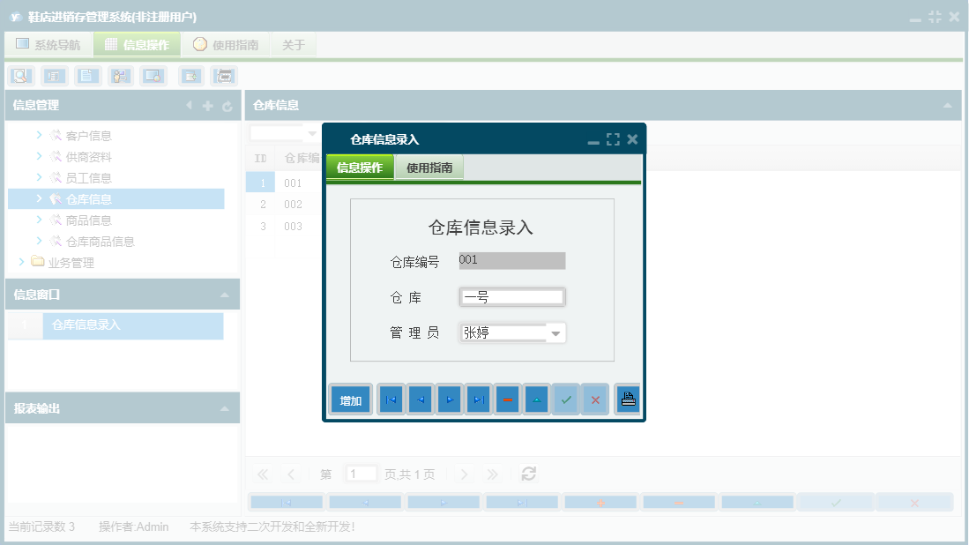Click the 增加 button in the dialog
This screenshot has height=545, width=969.
350,399
